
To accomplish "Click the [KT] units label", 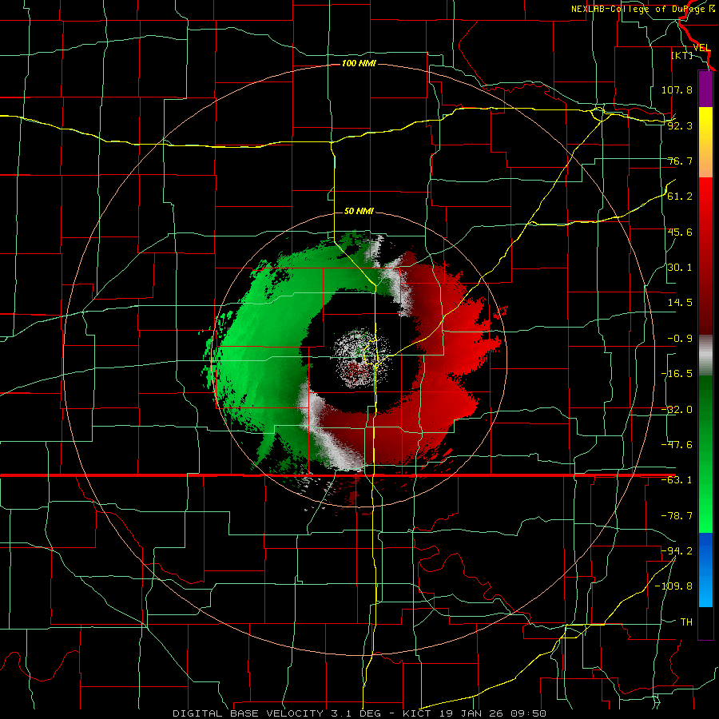I will pos(682,55).
